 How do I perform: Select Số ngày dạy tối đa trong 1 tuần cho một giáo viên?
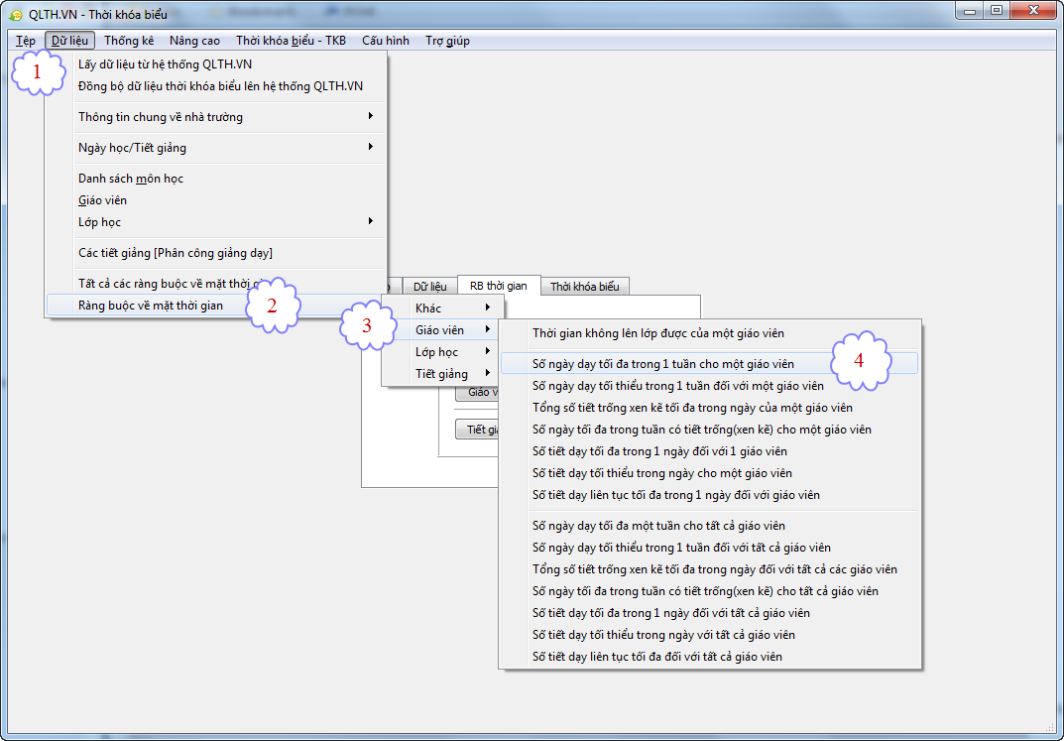(710, 364)
